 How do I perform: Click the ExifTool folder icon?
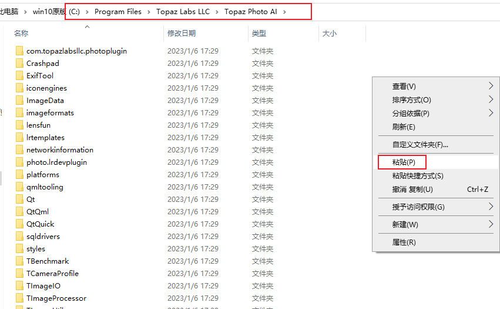coord(19,76)
